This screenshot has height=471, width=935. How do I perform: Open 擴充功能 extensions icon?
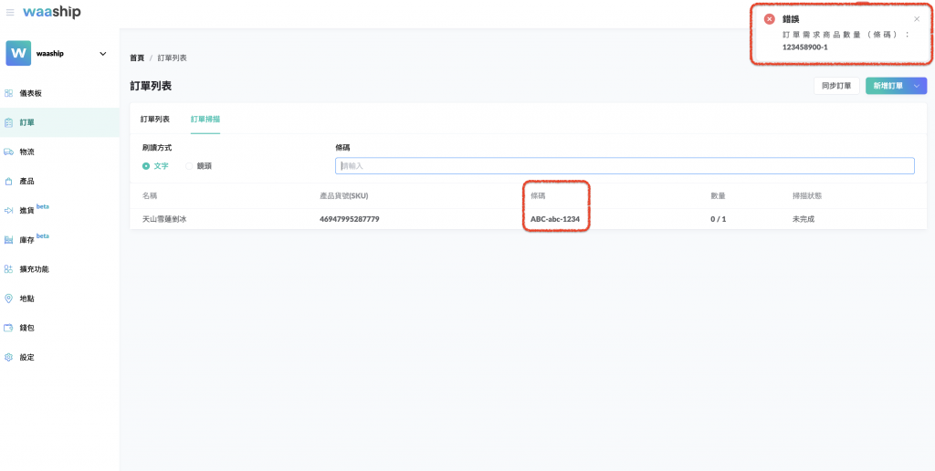(8, 269)
